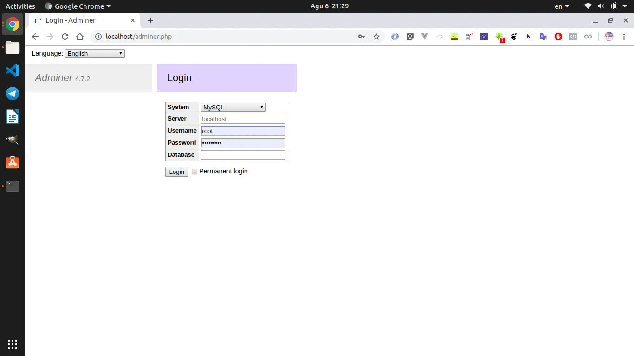View site information icon in address bar
The image size is (634, 356).
pyautogui.click(x=98, y=37)
